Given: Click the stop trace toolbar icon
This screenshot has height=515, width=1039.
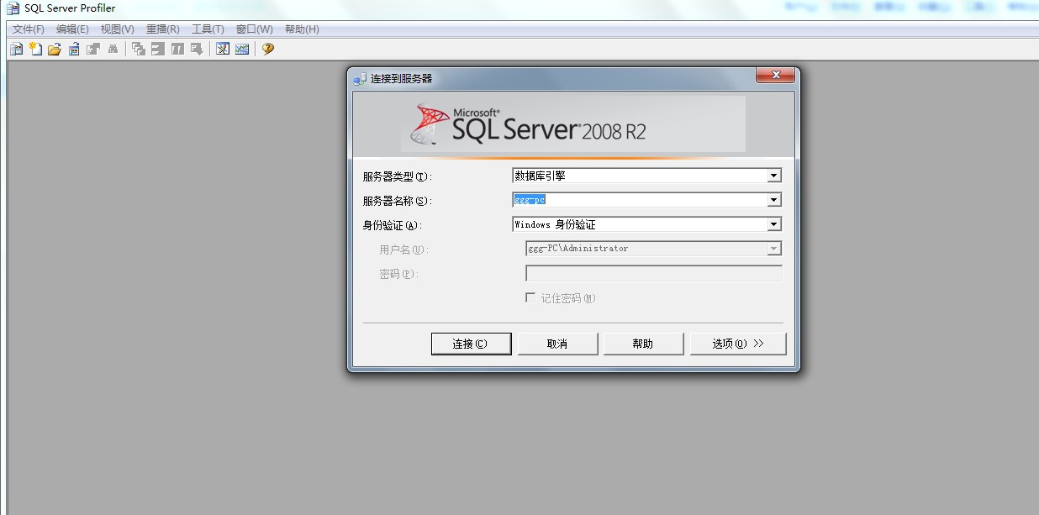Looking at the screenshot, I should (156, 48).
